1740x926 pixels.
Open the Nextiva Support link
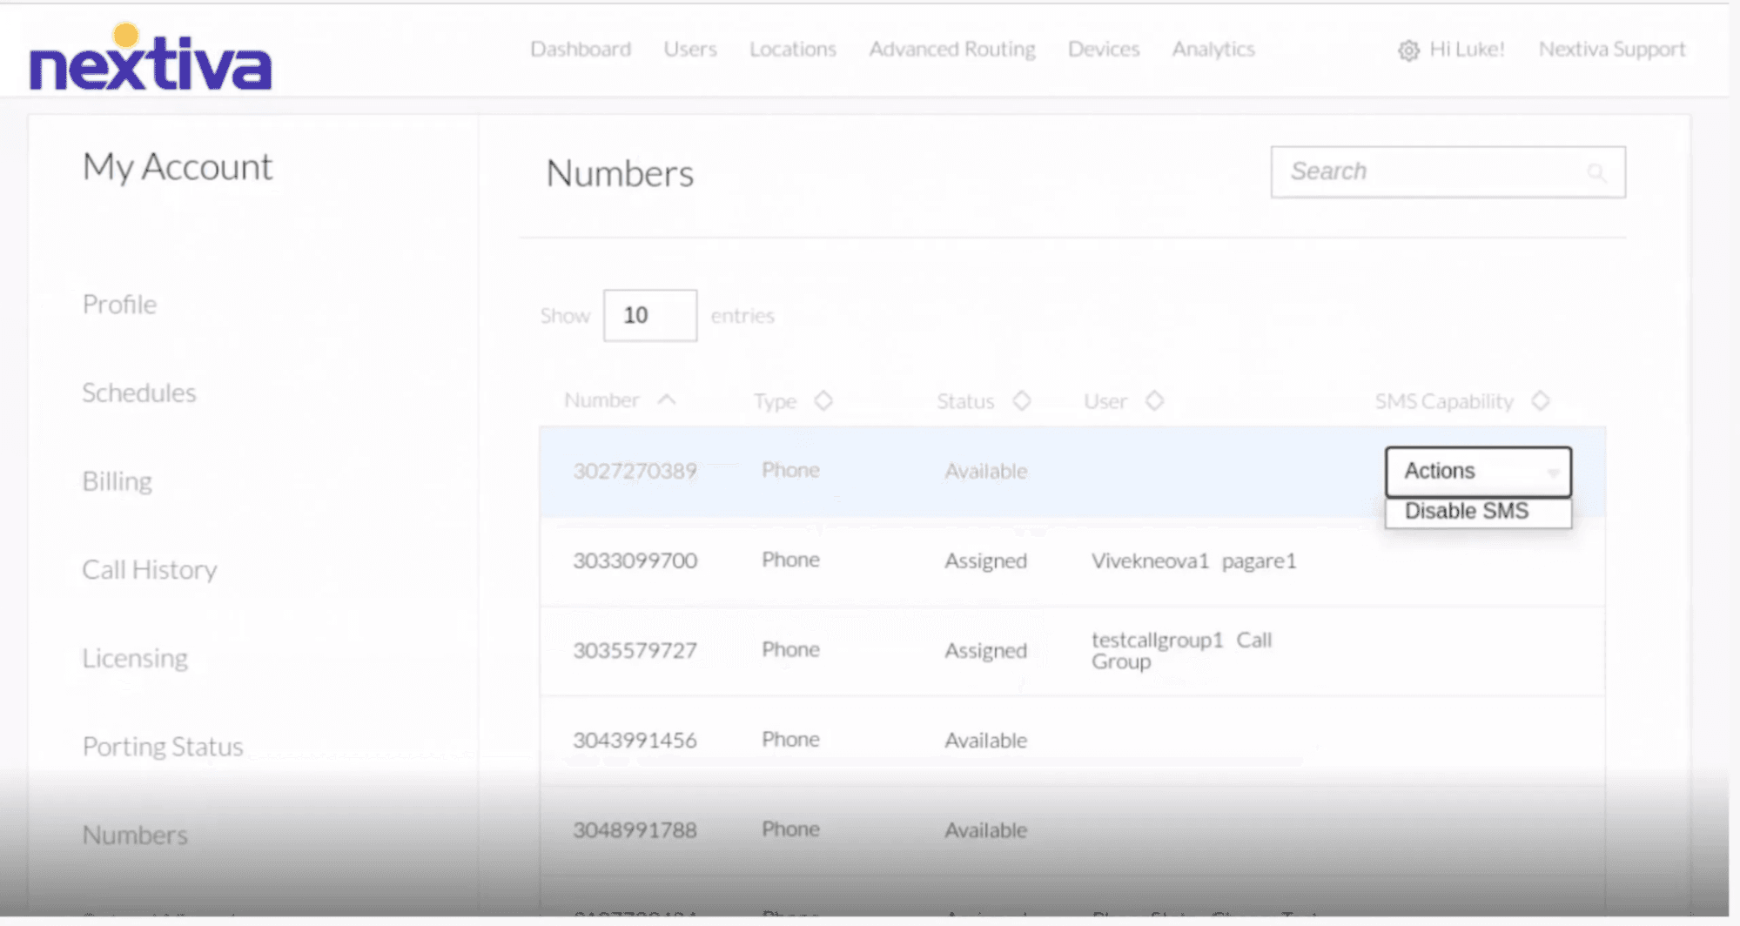click(x=1612, y=50)
